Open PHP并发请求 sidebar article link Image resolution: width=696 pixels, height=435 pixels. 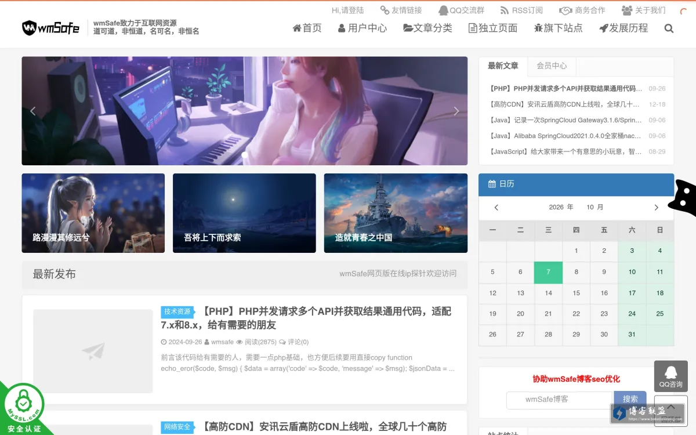(x=566, y=89)
